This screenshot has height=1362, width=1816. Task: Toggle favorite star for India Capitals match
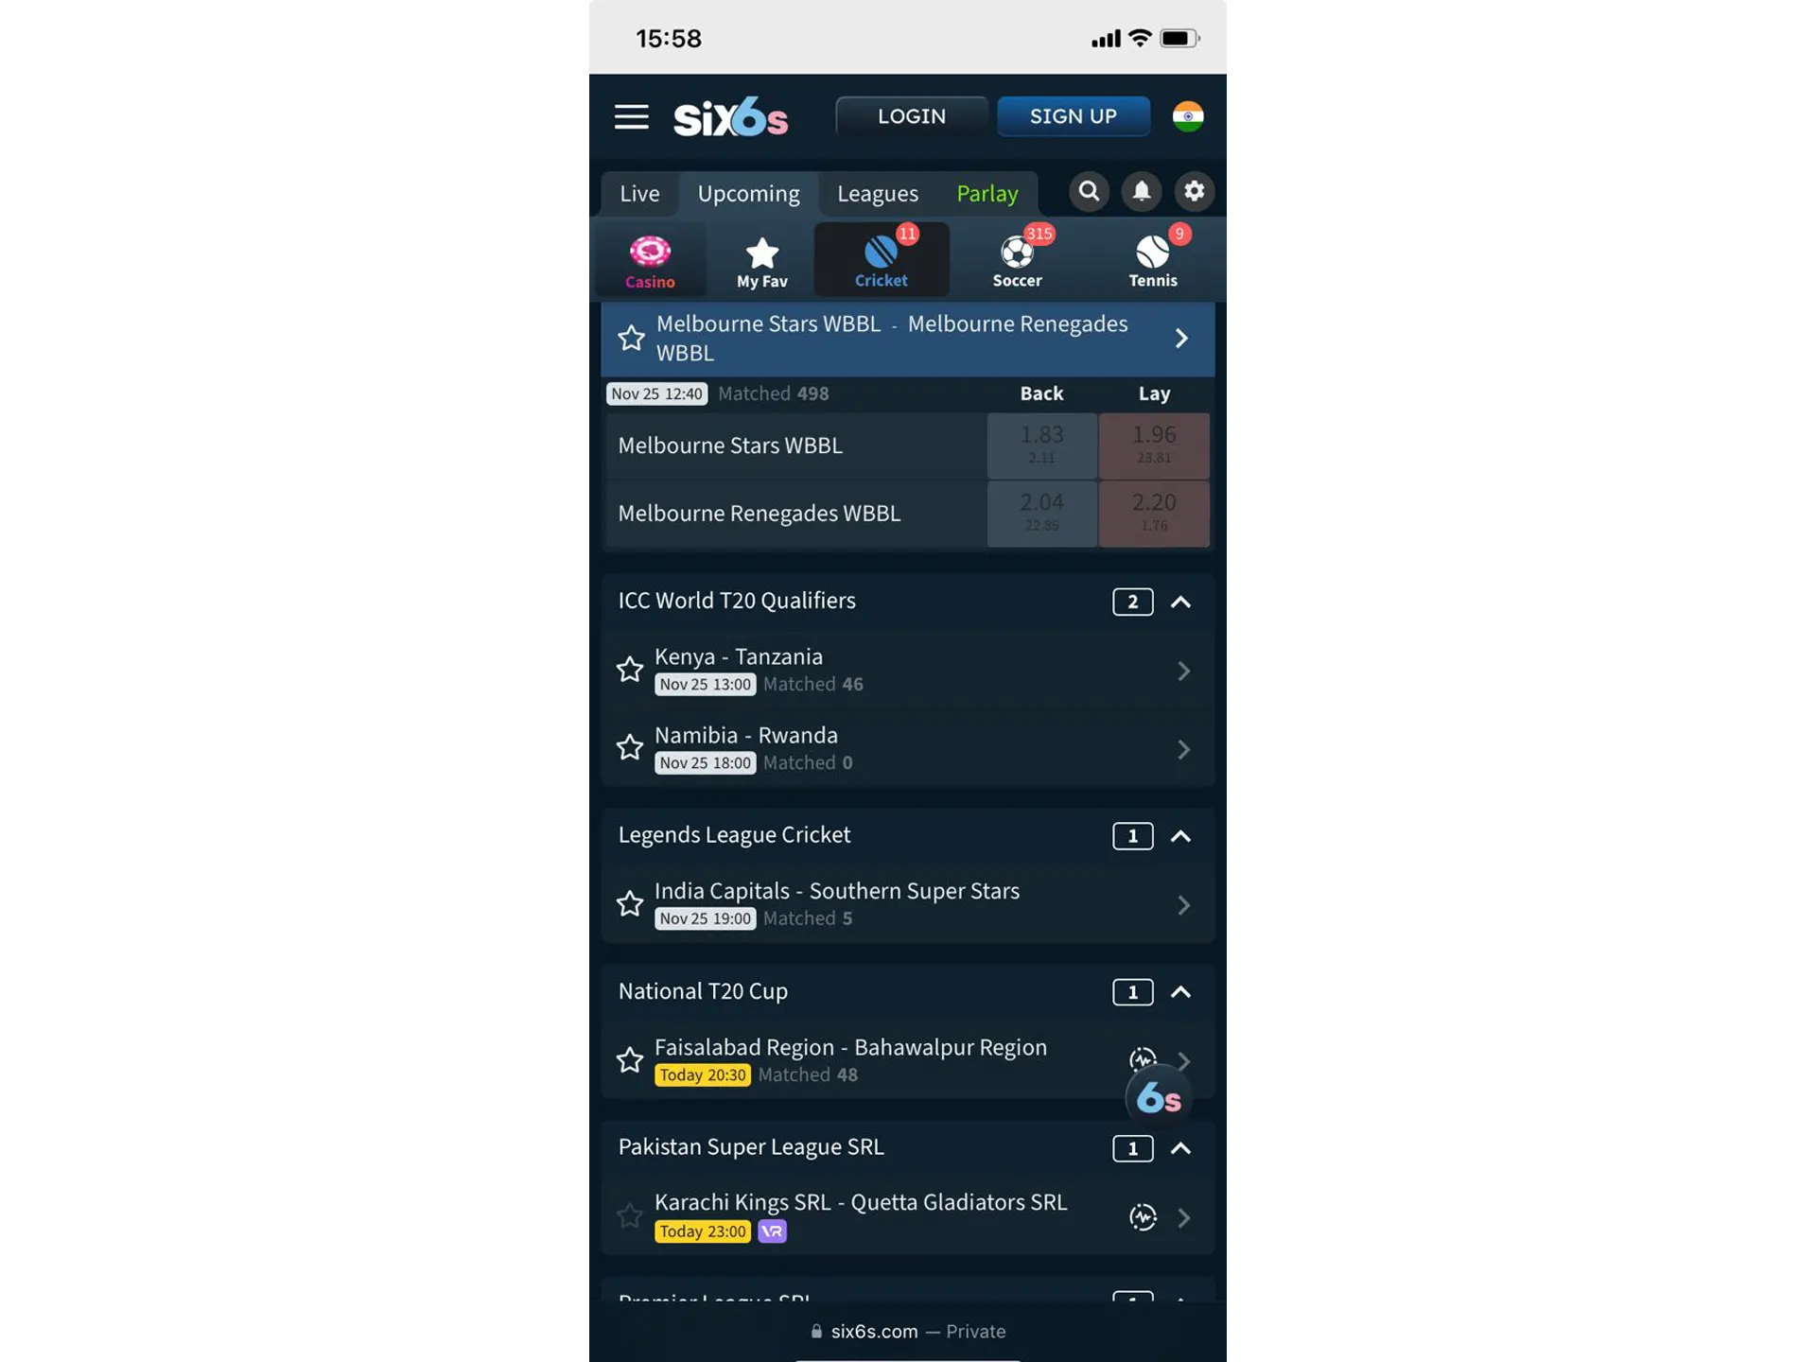631,902
